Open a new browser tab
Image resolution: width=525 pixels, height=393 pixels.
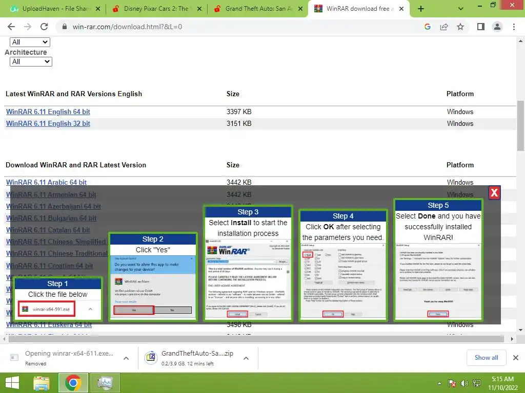click(421, 9)
